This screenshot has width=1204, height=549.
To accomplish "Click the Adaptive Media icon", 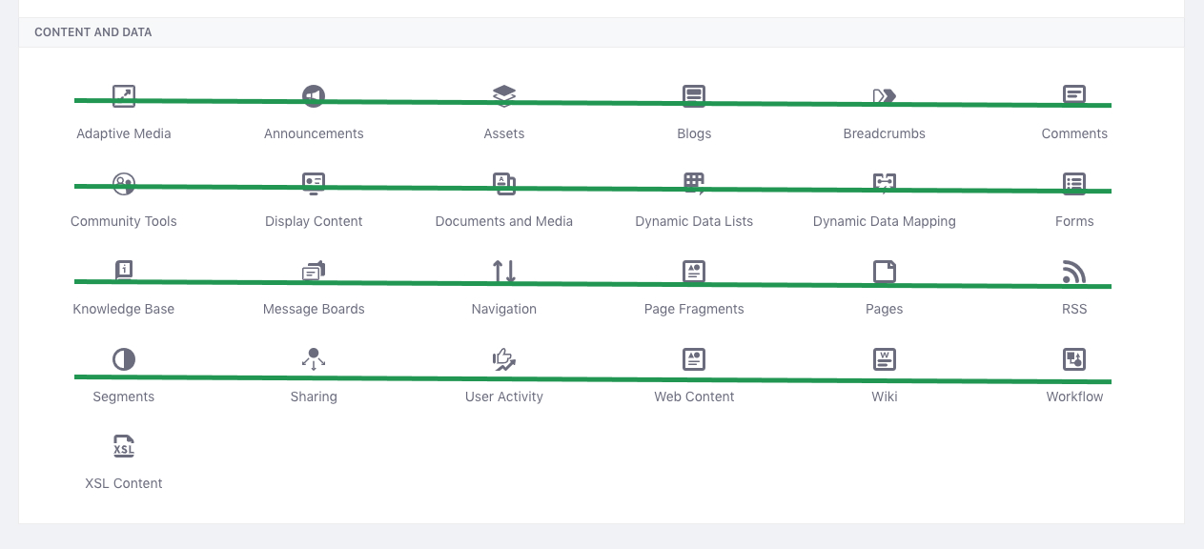I will pyautogui.click(x=124, y=95).
